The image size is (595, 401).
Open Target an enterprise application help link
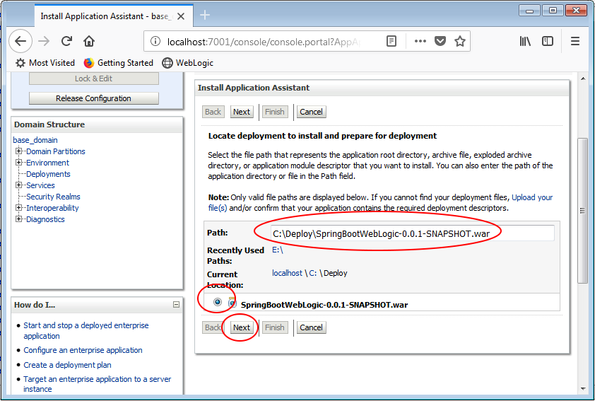click(97, 384)
